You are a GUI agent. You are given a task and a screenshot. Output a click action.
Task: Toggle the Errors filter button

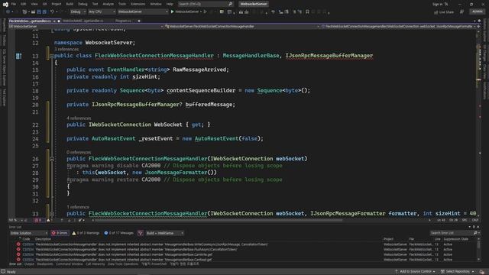point(60,233)
